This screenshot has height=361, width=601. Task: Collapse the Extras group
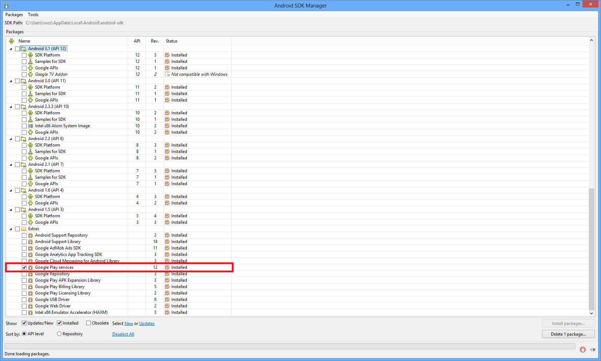tap(11, 229)
